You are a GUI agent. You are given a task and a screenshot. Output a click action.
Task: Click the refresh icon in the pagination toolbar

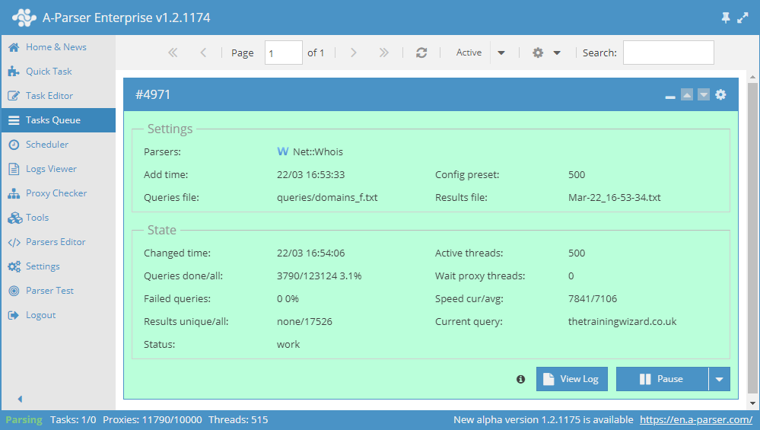[421, 53]
